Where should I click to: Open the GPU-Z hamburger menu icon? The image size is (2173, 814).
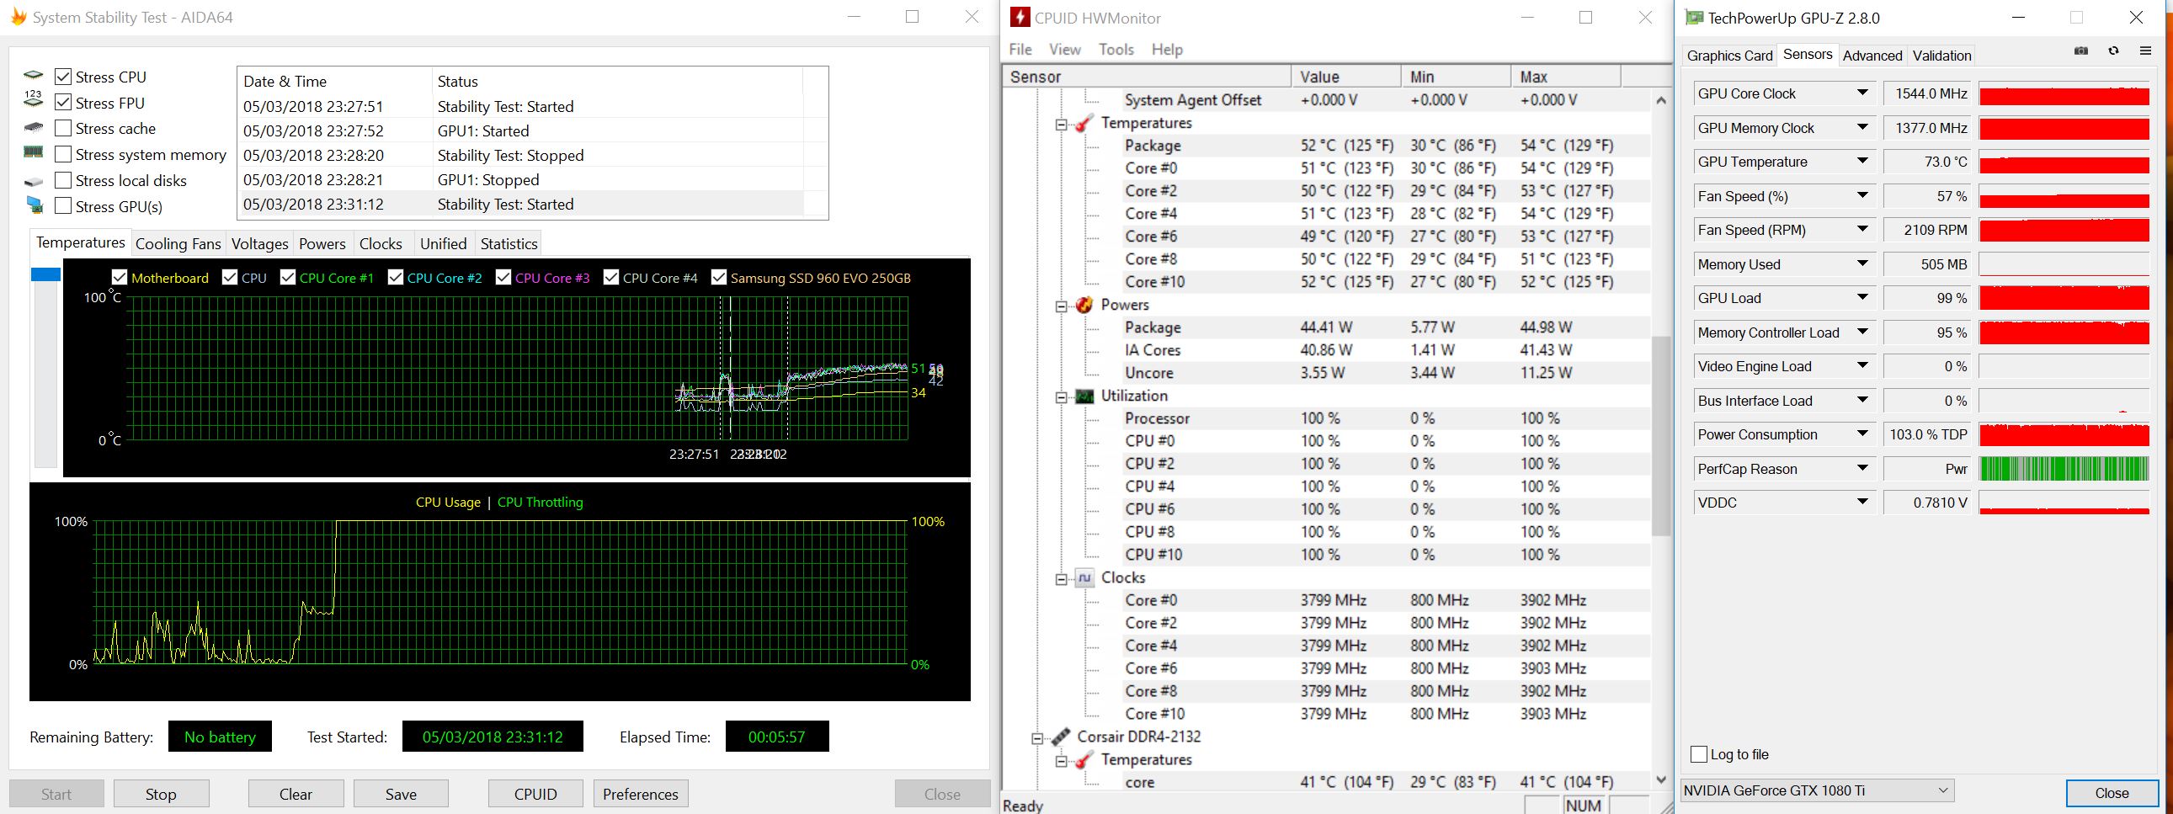point(2145,51)
